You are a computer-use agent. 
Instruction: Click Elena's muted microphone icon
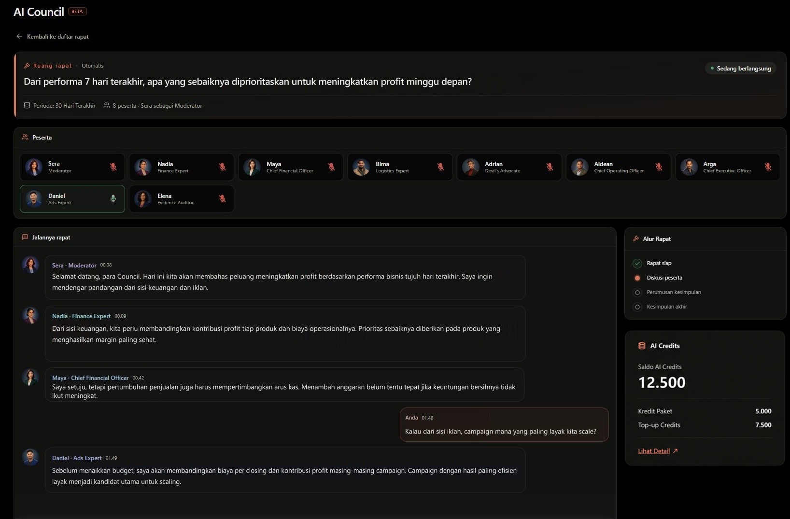tap(222, 198)
